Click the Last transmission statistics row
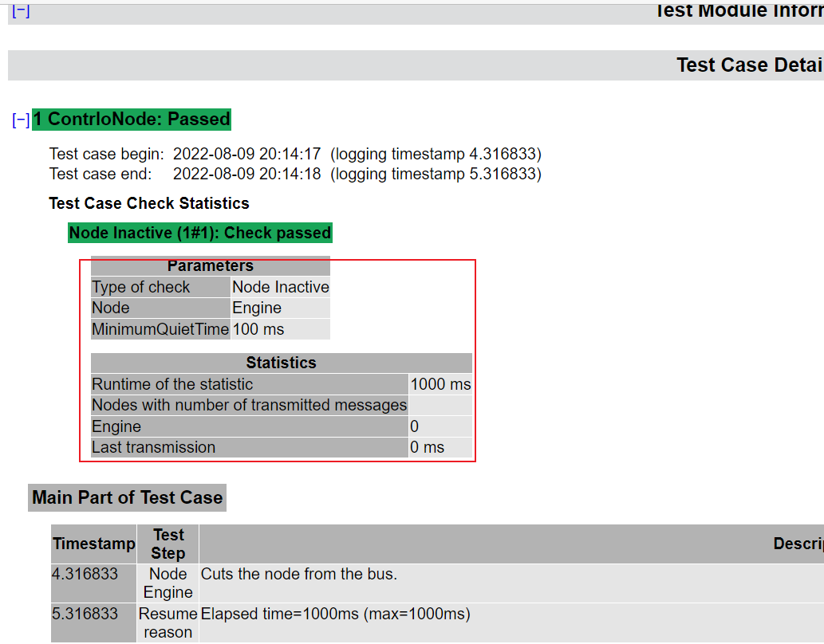 154,447
